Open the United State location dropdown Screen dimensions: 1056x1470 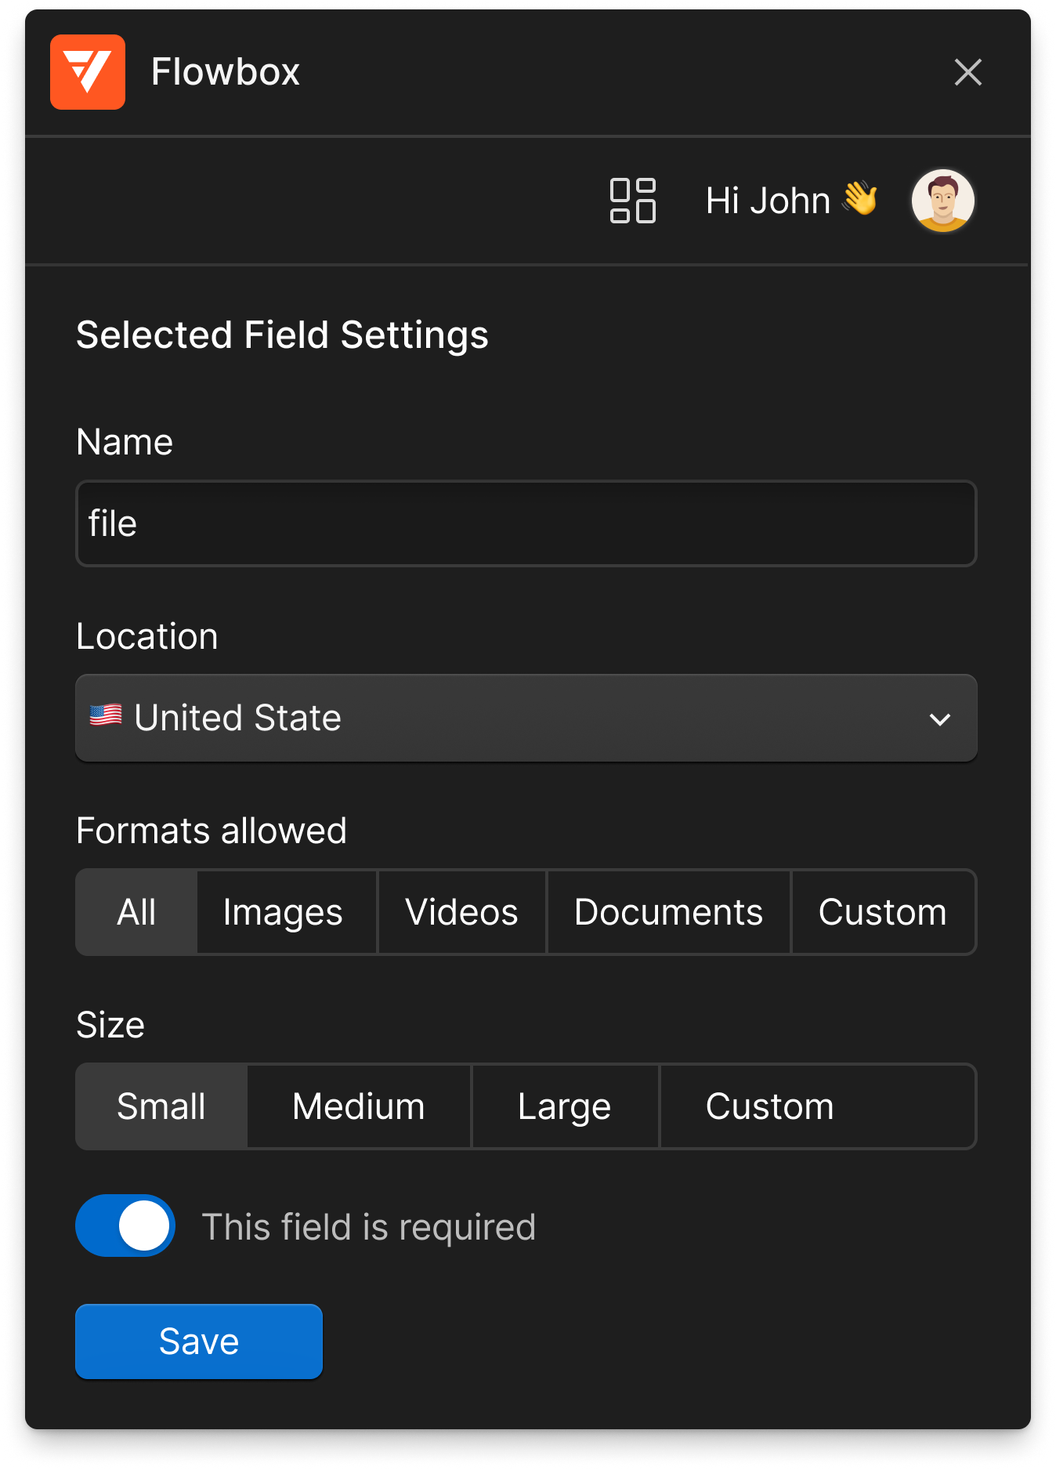[x=501, y=718]
